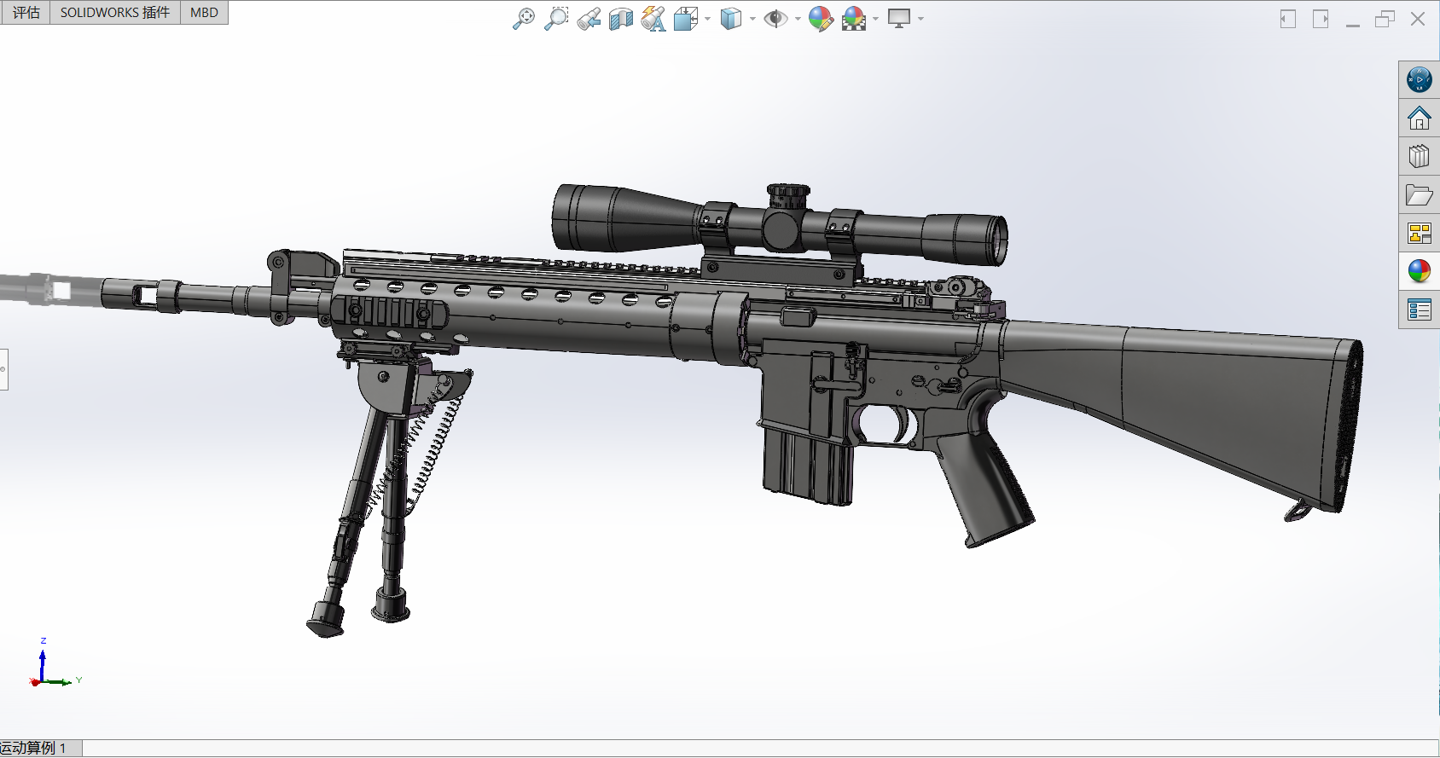Open Edit Appearance with the pencil sphere
The width and height of the screenshot is (1440, 758).
point(821,19)
